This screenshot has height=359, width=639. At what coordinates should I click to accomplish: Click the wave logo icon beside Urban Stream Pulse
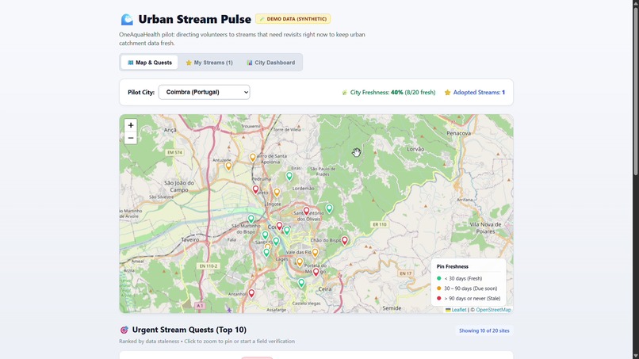pyautogui.click(x=127, y=19)
